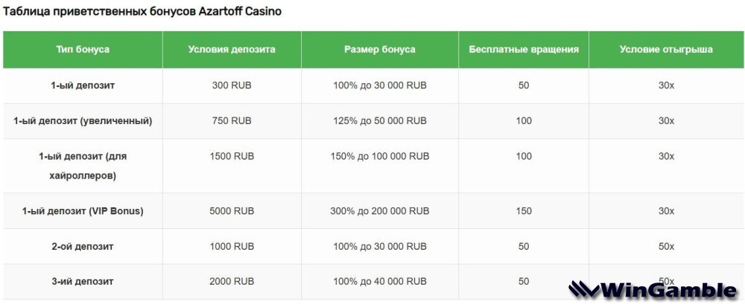Select the "Тип бонуса" column header
Viewport: 745px width, 304px height.
click(83, 50)
